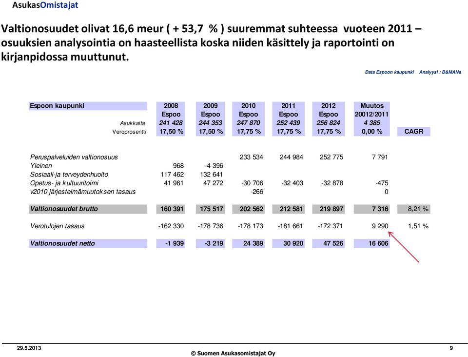Click gross value 212 581
The width and height of the screenshot is (468, 357).
pyautogui.click(x=288, y=209)
